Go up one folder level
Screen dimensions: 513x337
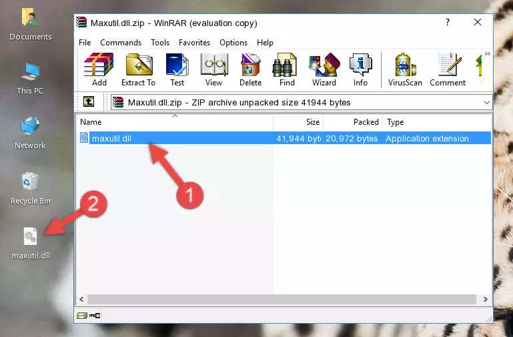[89, 101]
